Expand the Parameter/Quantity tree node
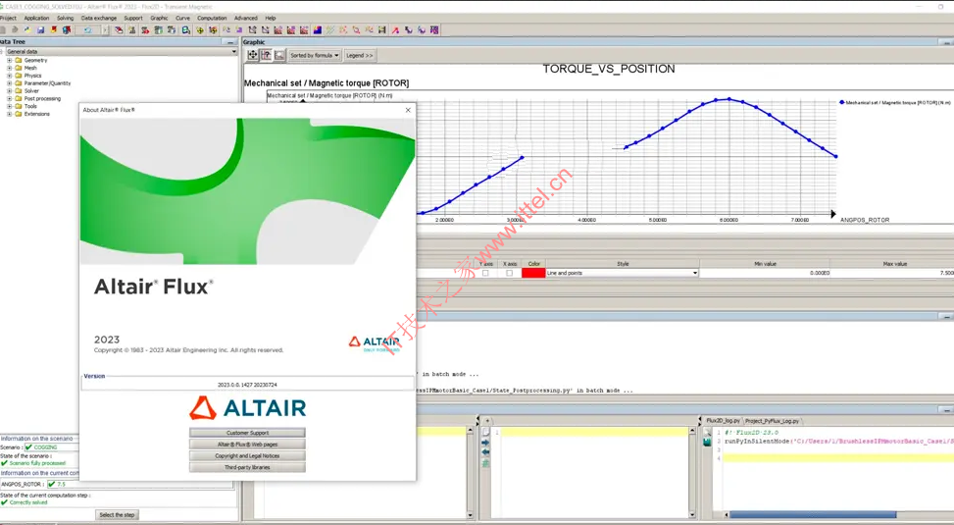Image resolution: width=954 pixels, height=525 pixels. click(9, 82)
